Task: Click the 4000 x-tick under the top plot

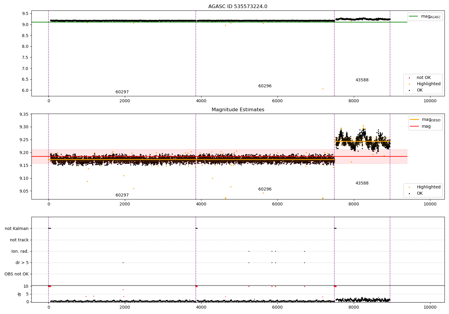Action: (x=201, y=101)
